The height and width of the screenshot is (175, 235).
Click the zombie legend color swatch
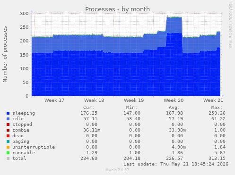pyautogui.click(x=8, y=130)
